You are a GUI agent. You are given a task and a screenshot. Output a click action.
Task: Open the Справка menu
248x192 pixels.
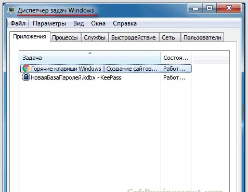click(125, 23)
